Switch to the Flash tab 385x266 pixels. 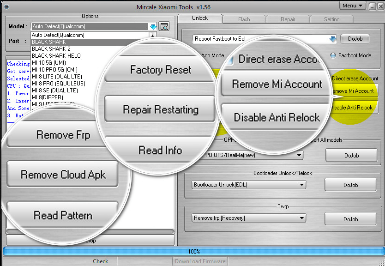(x=244, y=19)
